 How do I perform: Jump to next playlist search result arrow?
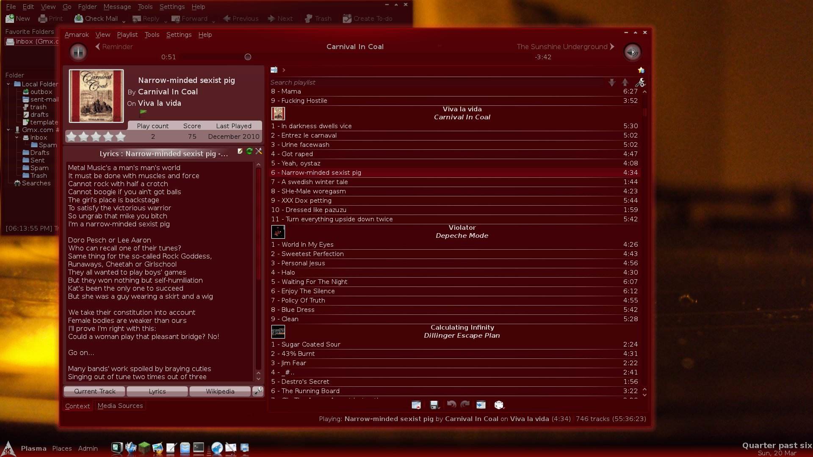pyautogui.click(x=612, y=83)
